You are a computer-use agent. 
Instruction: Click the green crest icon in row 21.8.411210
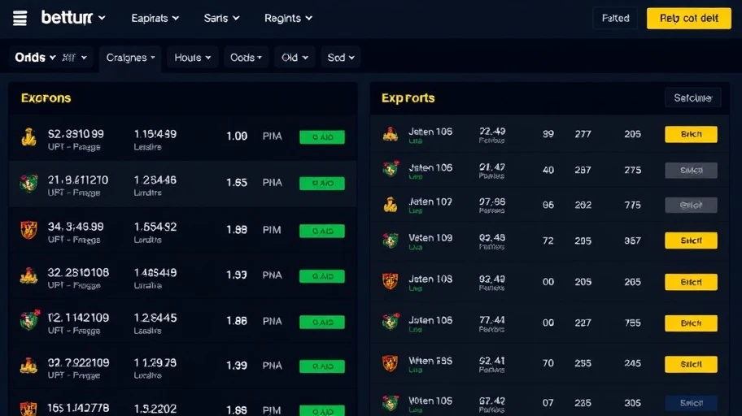coord(28,183)
